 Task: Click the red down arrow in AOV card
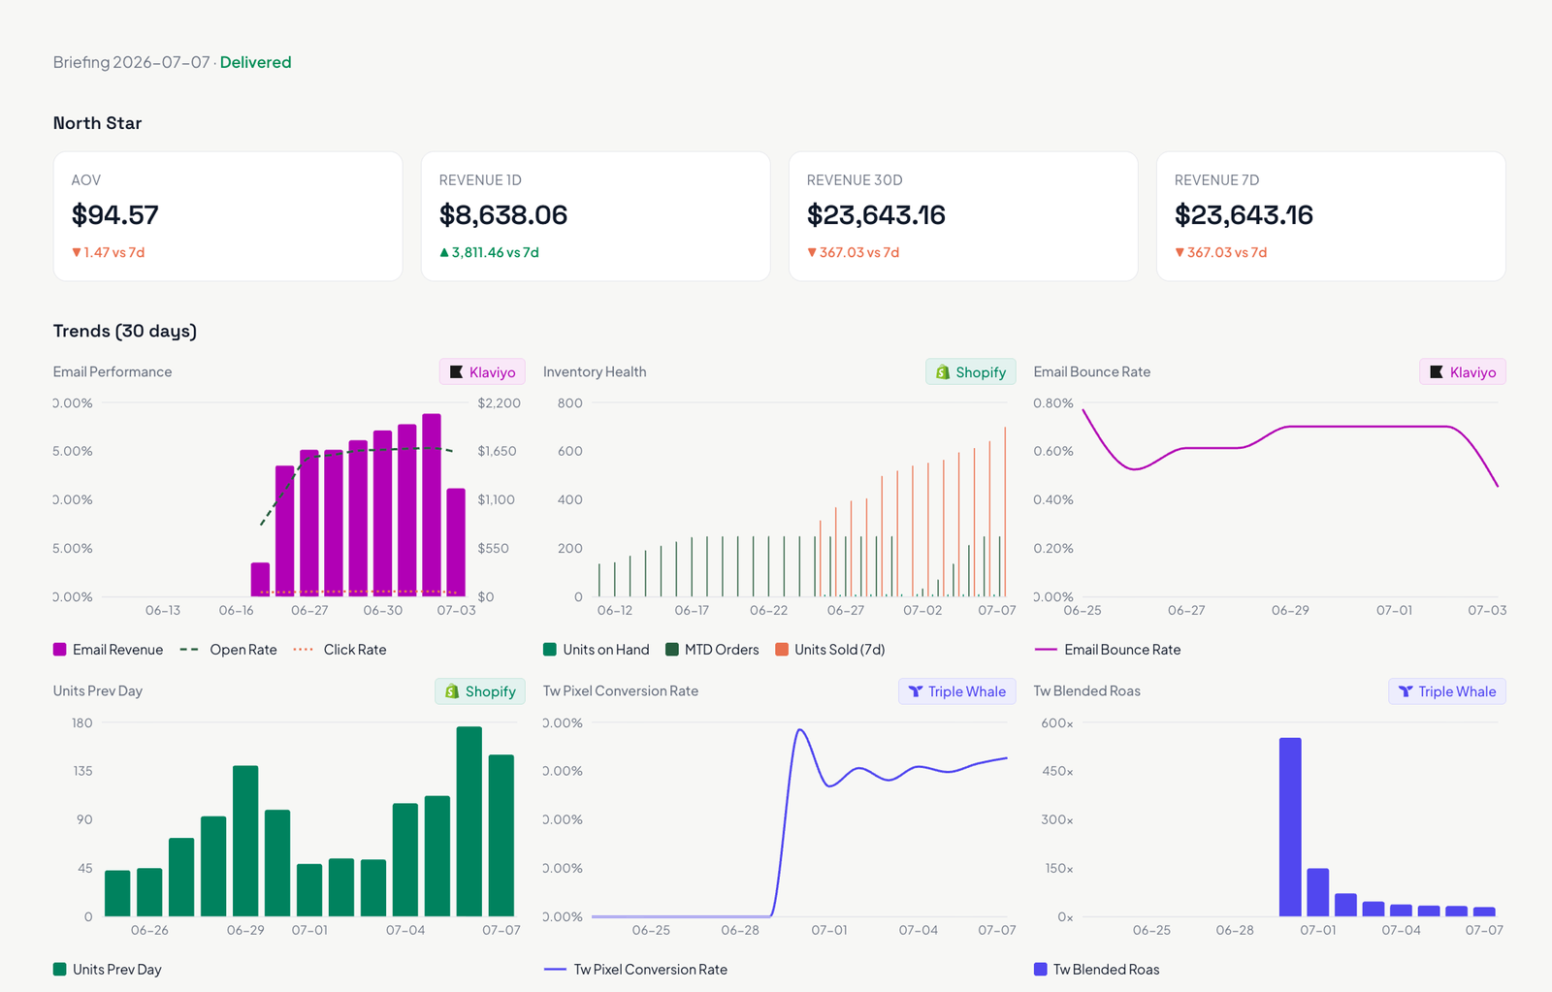click(77, 253)
